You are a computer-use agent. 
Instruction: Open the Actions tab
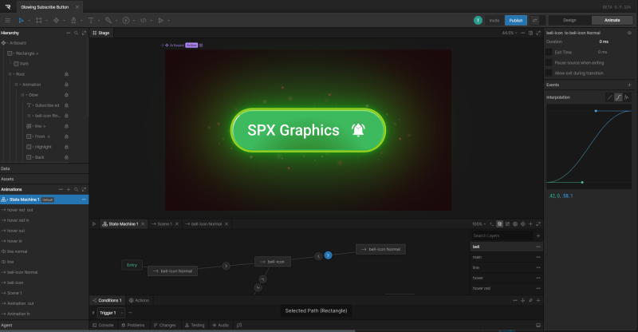pyautogui.click(x=139, y=300)
